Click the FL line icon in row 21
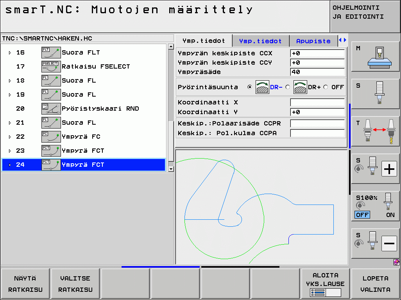The image size is (401, 300). point(51,123)
